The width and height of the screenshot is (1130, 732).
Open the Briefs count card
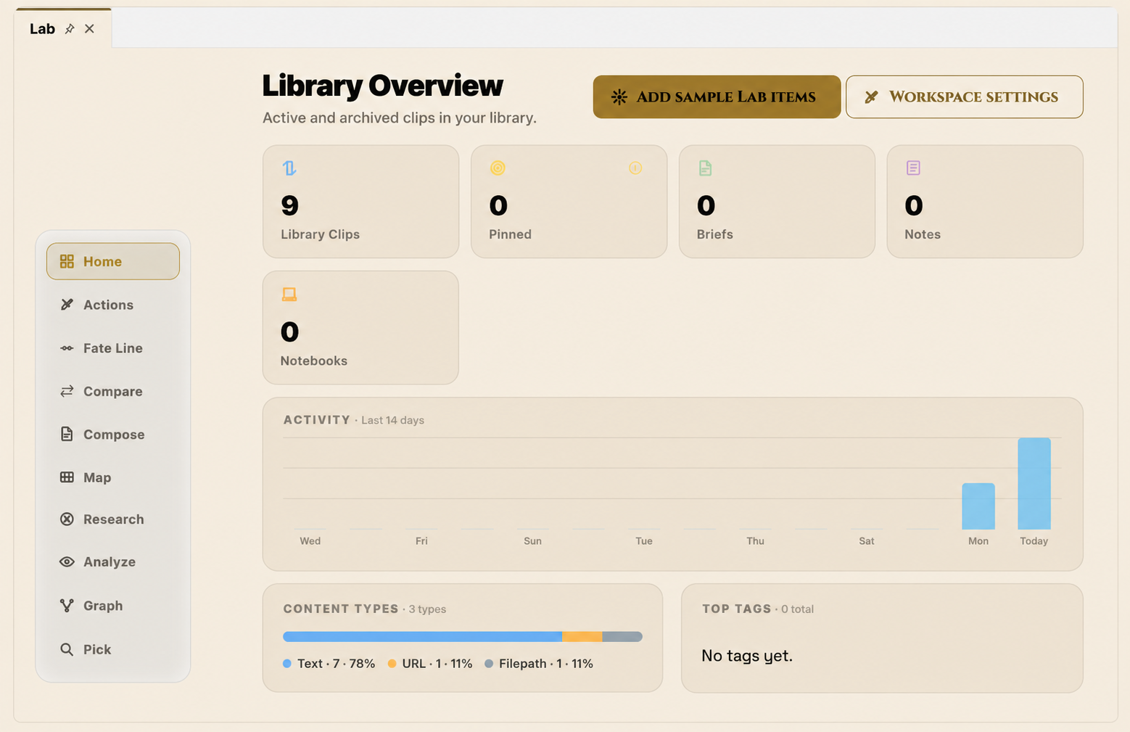point(777,202)
